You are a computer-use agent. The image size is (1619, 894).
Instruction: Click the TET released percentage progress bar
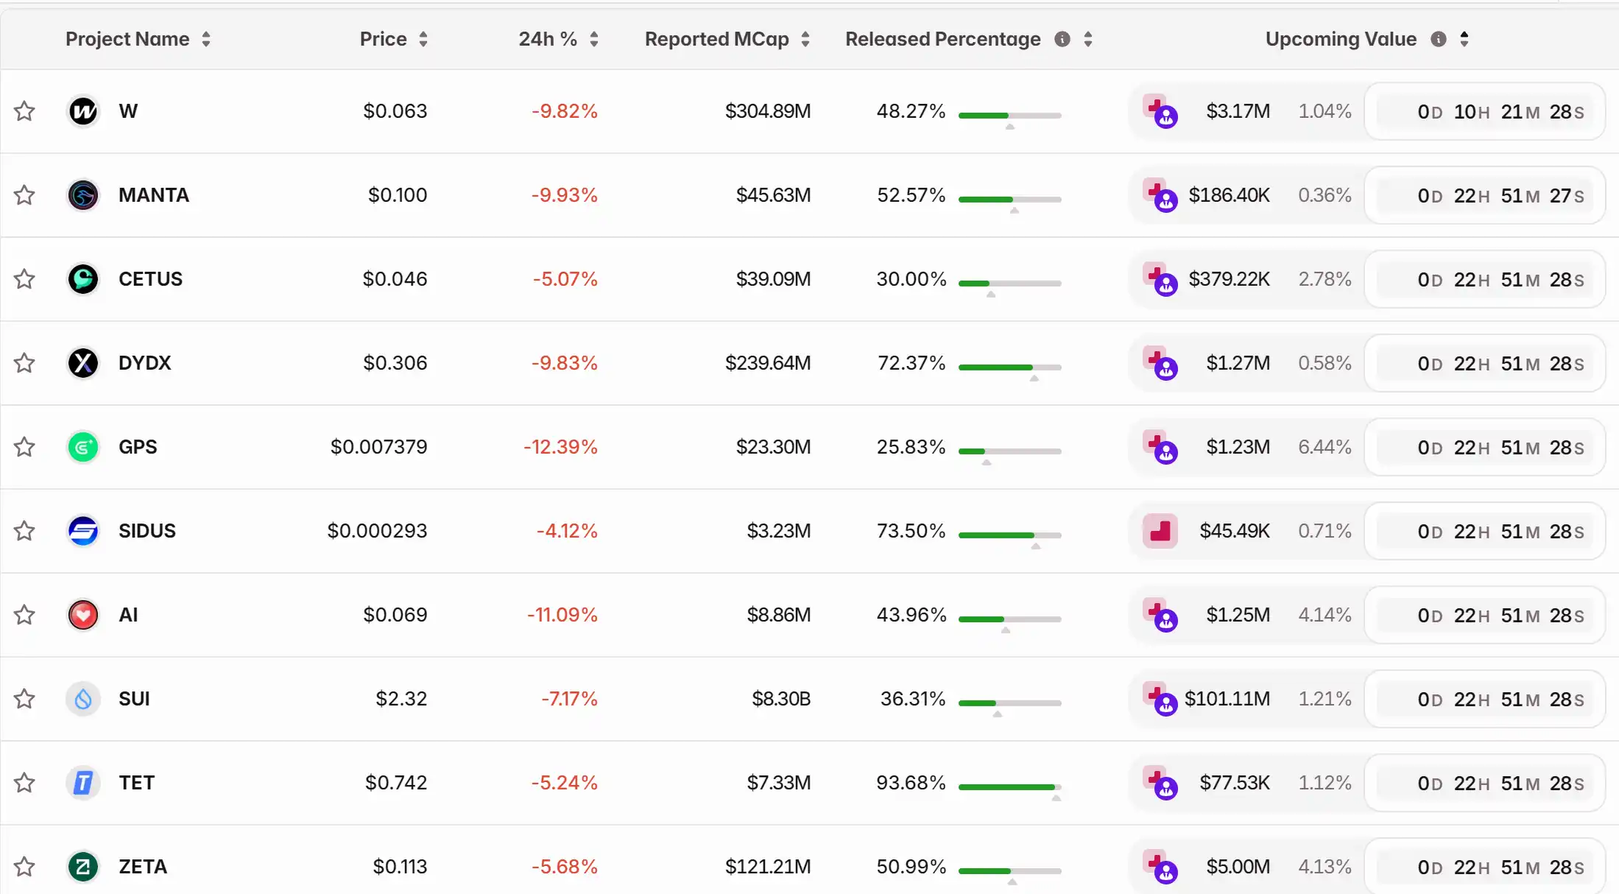coord(1009,787)
